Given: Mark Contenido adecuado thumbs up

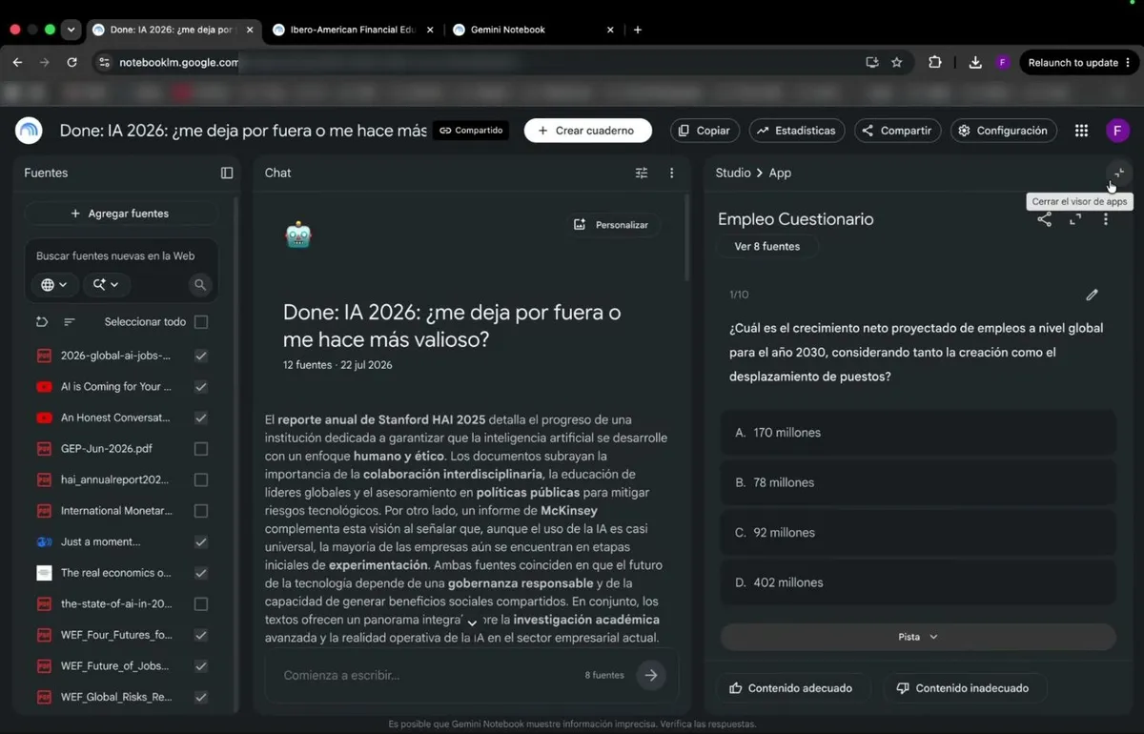Looking at the screenshot, I should 791,688.
